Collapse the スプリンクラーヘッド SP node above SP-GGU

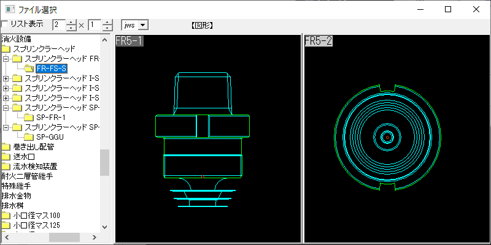[x=6, y=127]
